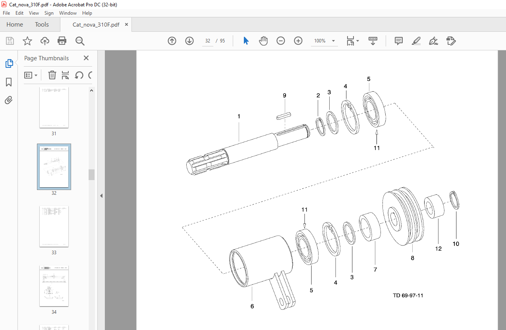Zoom out with minus icon
This screenshot has width=506, height=330.
[x=281, y=41]
